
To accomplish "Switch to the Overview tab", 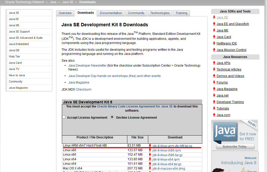I will [65, 13].
